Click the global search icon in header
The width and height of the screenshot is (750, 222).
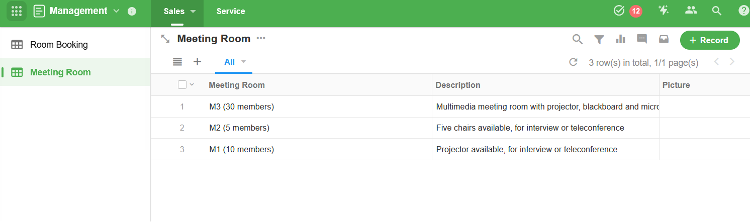click(x=717, y=11)
